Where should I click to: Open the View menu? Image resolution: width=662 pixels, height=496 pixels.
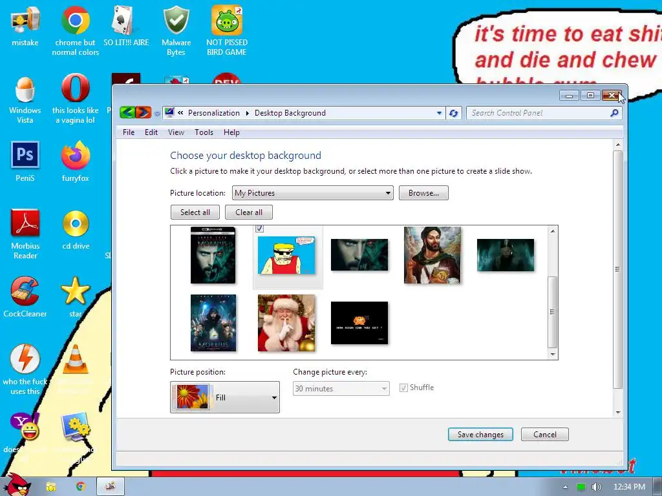point(176,132)
